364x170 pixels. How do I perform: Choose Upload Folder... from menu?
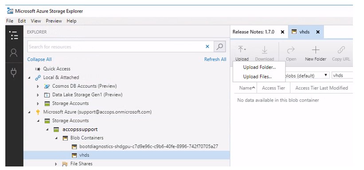(x=259, y=67)
